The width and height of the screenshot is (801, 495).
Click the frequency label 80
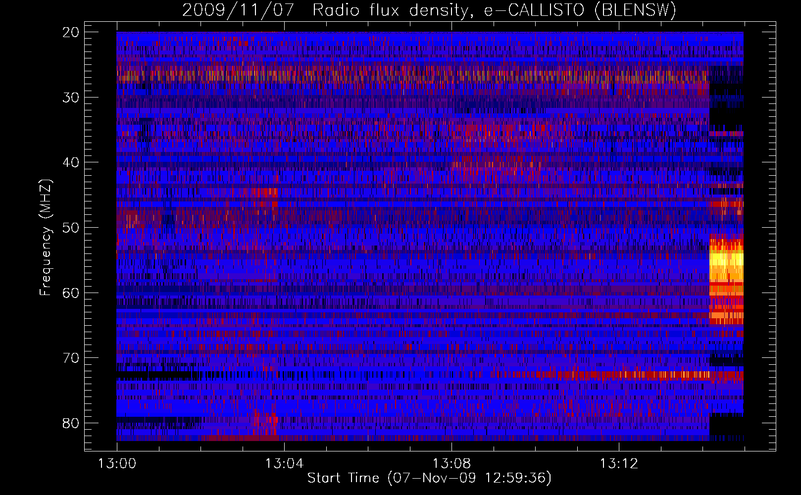point(71,423)
